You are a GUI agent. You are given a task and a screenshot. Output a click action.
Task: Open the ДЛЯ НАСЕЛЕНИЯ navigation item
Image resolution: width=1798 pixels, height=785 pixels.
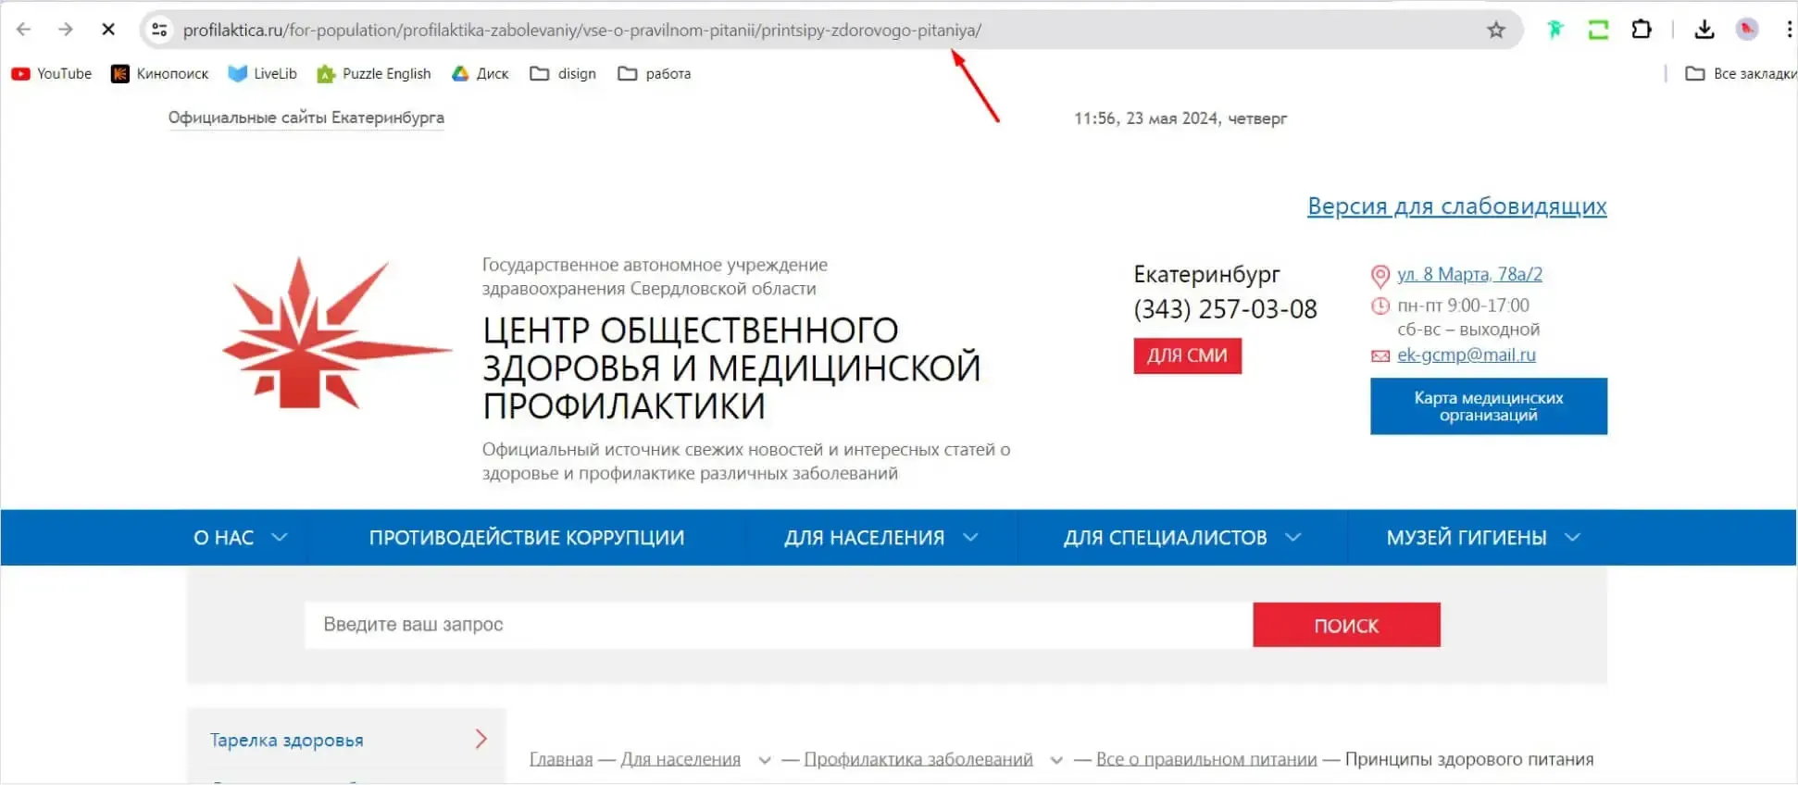coord(864,537)
